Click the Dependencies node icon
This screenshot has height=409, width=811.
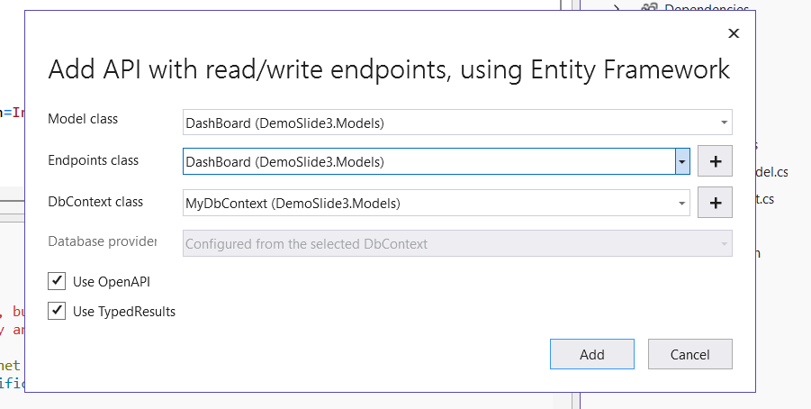[x=650, y=9]
